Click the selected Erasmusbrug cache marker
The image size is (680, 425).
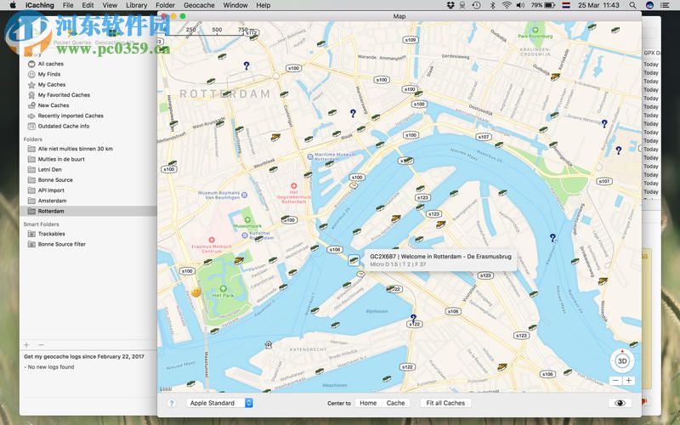point(354,260)
